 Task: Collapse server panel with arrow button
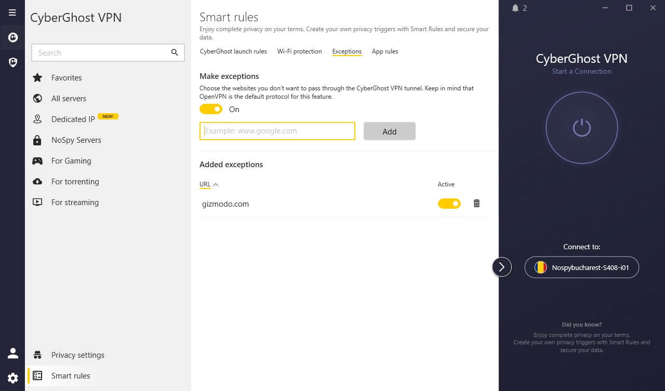[x=502, y=267]
